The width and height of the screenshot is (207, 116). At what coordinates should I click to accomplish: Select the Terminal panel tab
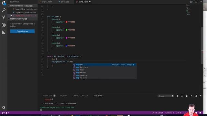98,96
